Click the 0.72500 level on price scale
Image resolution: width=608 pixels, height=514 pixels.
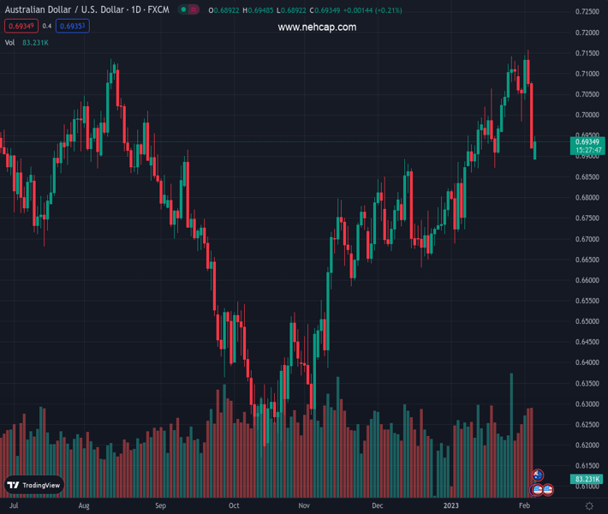(x=587, y=12)
